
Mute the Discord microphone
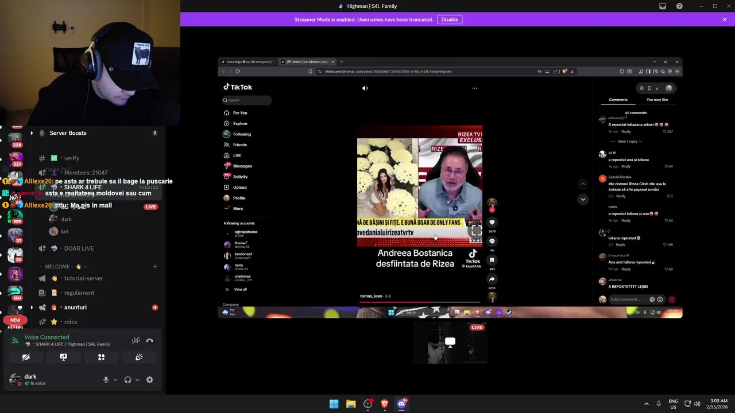[x=106, y=380]
